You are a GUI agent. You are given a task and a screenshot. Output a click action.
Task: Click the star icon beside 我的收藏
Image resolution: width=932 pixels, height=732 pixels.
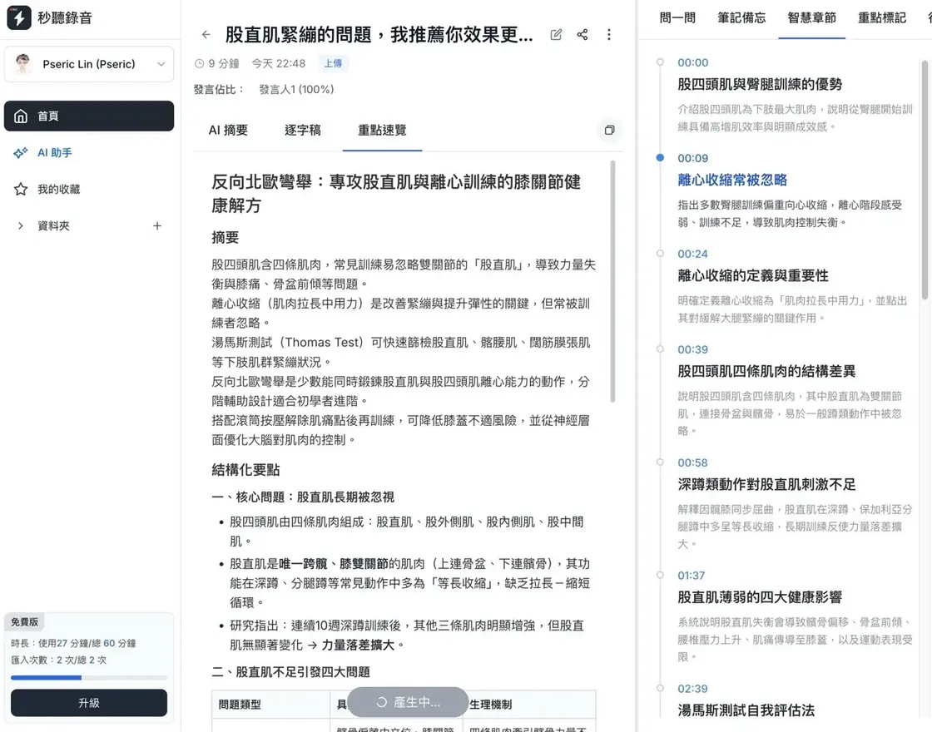pyautogui.click(x=21, y=189)
